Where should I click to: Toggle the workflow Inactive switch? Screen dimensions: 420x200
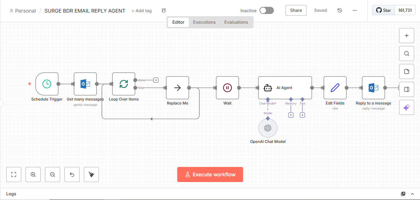click(266, 10)
